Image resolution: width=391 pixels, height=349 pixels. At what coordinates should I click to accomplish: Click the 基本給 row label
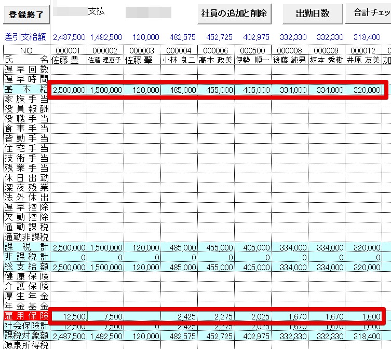pos(26,89)
